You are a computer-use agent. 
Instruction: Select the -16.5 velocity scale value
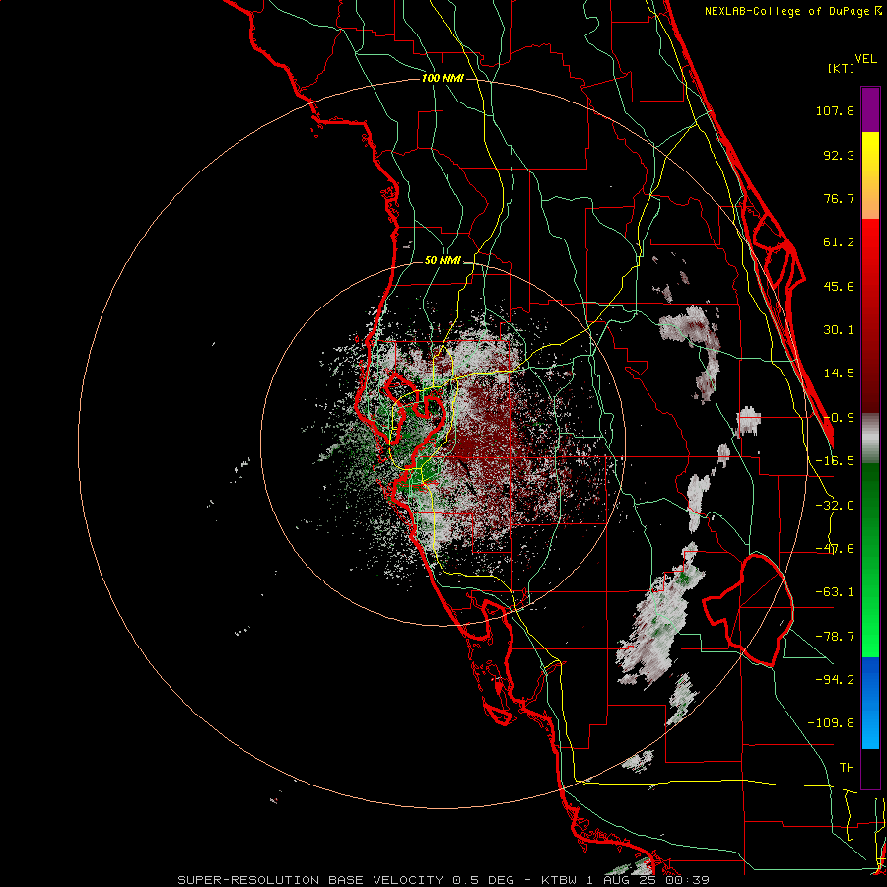pos(835,461)
